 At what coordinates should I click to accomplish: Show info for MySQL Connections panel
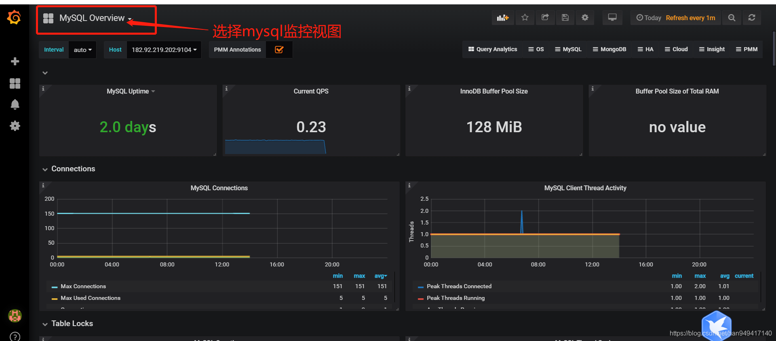click(43, 185)
